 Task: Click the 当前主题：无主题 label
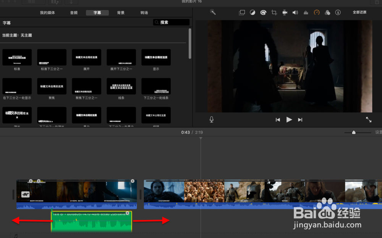click(17, 35)
